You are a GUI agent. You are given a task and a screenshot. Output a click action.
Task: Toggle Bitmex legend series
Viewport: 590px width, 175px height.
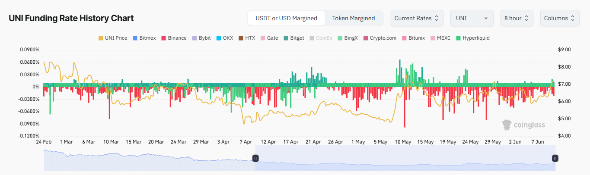(x=144, y=38)
